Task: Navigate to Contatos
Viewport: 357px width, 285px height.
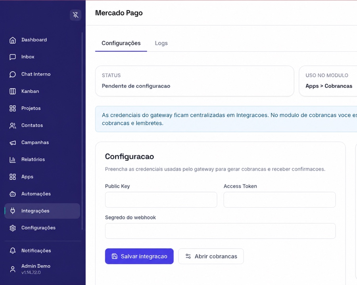Action: 42,125
